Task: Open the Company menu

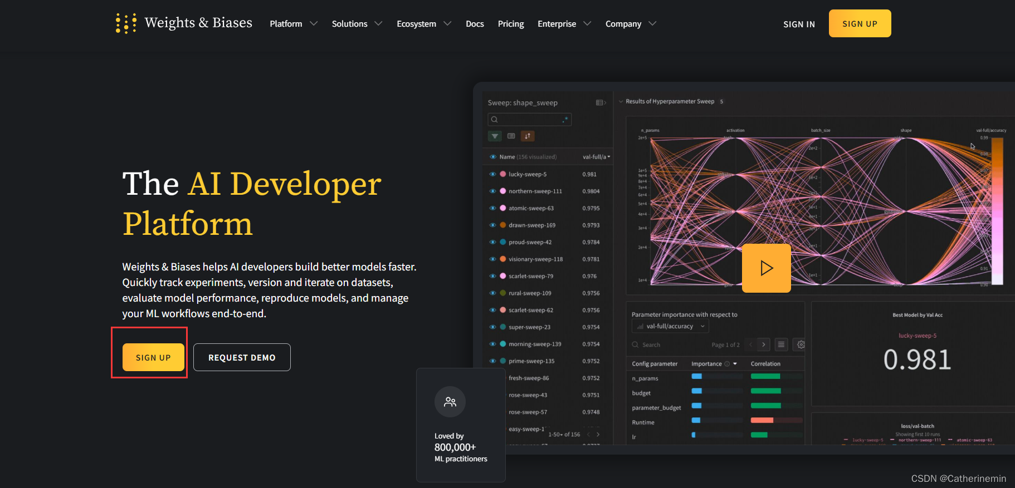Action: click(623, 24)
